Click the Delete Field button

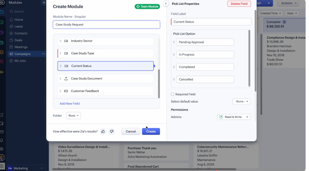tap(239, 4)
